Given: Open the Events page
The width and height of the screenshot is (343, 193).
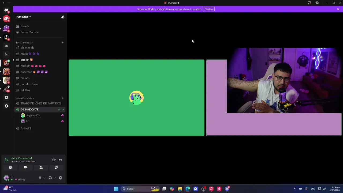Looking at the screenshot, I should coord(39,26).
